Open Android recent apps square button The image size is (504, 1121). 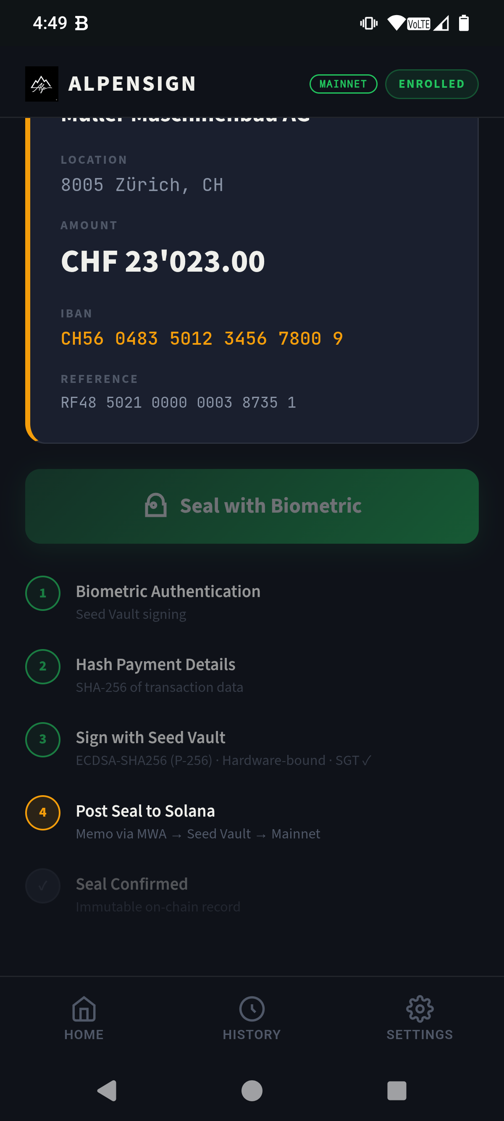click(x=396, y=1090)
